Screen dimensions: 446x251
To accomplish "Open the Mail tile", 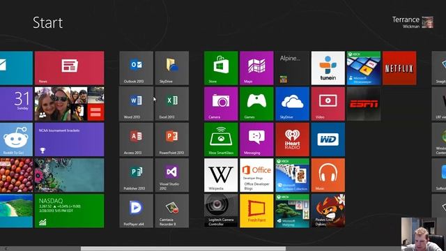I will (16, 68).
